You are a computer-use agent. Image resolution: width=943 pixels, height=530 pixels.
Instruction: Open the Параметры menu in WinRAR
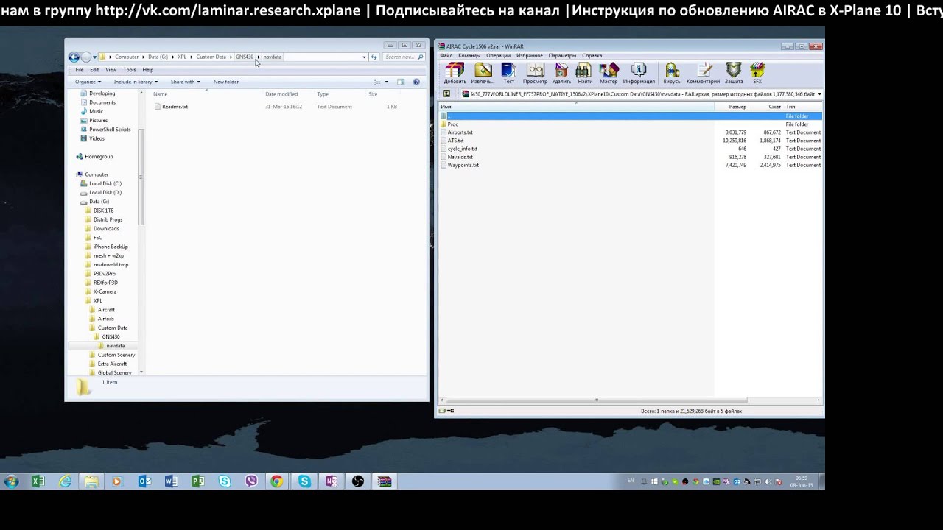562,56
